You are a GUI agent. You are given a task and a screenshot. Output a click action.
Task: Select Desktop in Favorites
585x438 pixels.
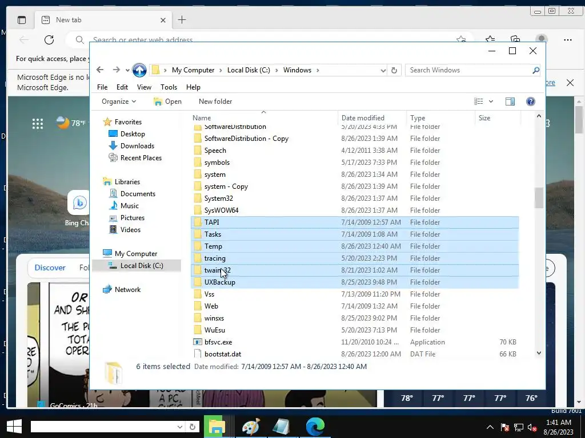[x=133, y=133]
